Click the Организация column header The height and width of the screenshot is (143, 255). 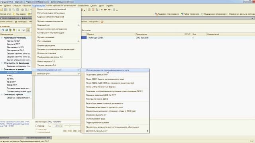click(159, 35)
